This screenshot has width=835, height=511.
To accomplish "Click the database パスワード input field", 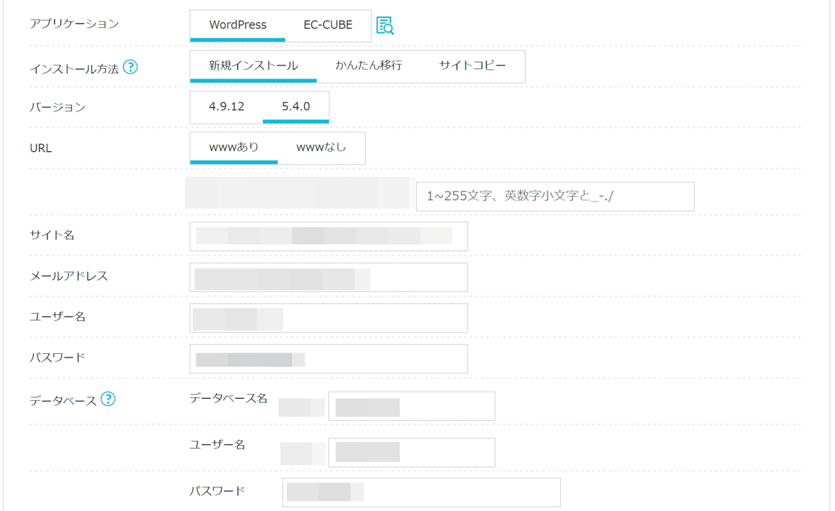I will pos(421,492).
